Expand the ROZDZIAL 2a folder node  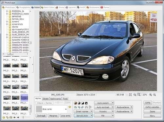click(7, 11)
